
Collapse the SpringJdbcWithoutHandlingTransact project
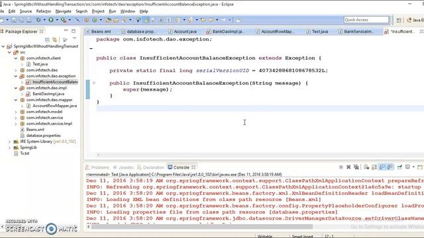3,46
